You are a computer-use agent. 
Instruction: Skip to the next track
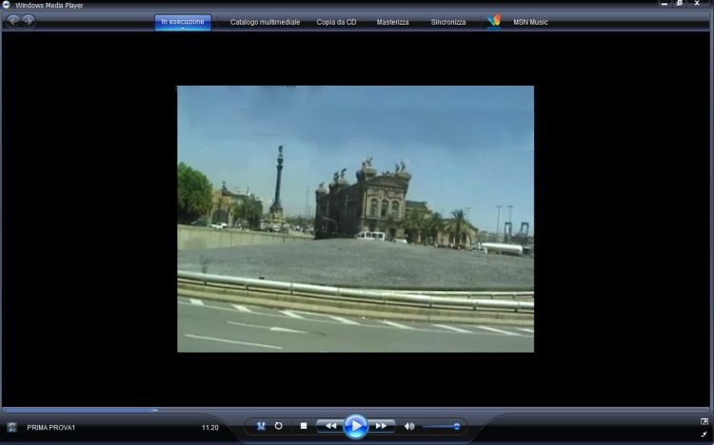[380, 426]
